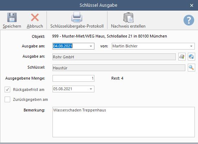
Task: Open the von Martin Bichler dropdown
Action: coord(191,46)
